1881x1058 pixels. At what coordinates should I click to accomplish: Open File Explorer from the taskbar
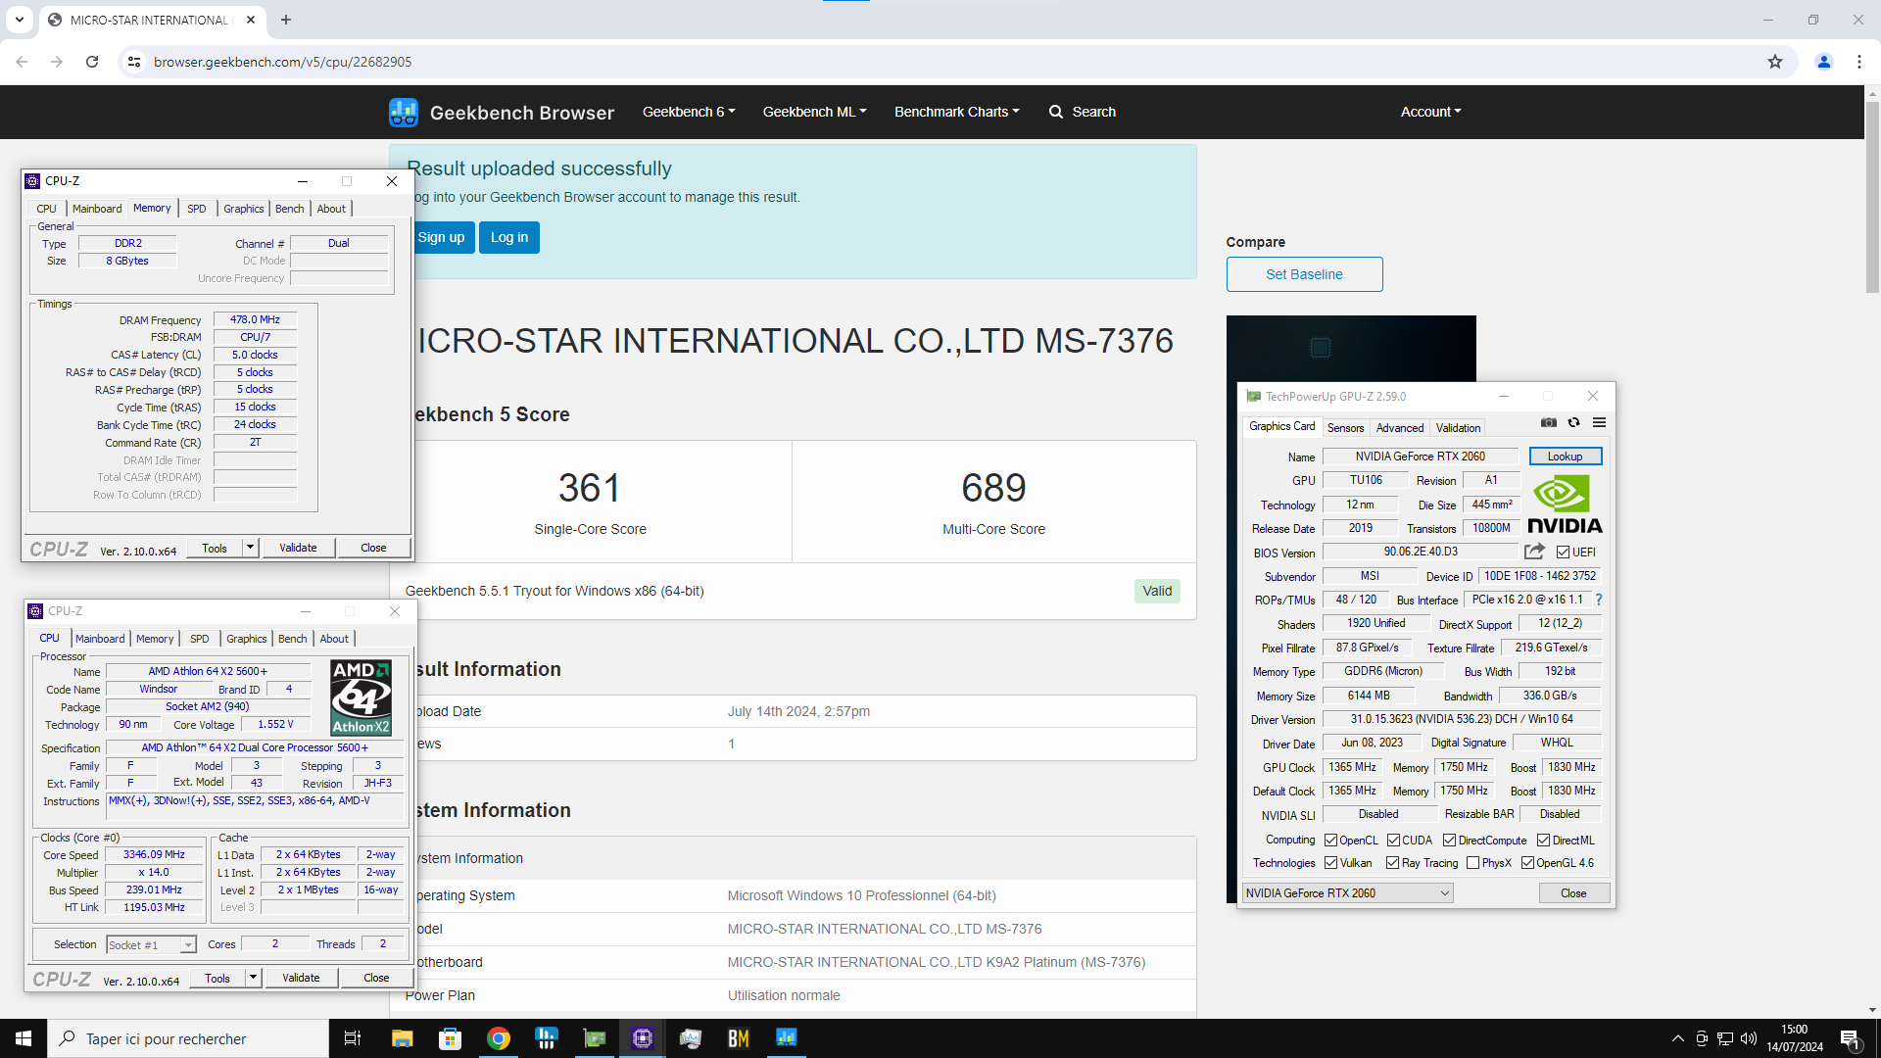pos(403,1038)
